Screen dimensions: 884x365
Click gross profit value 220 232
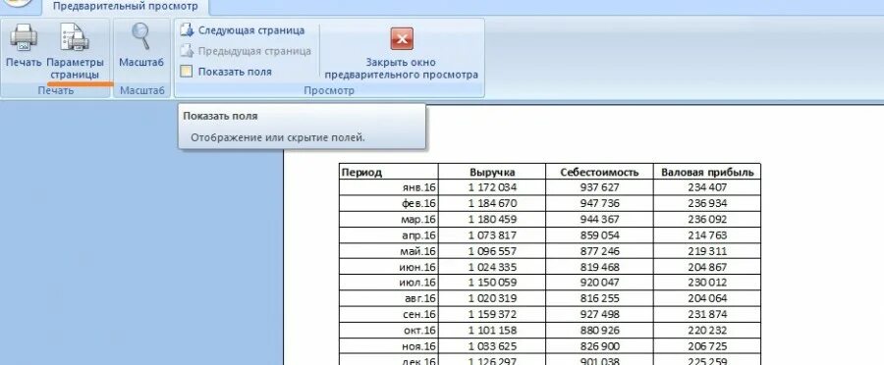tap(707, 330)
